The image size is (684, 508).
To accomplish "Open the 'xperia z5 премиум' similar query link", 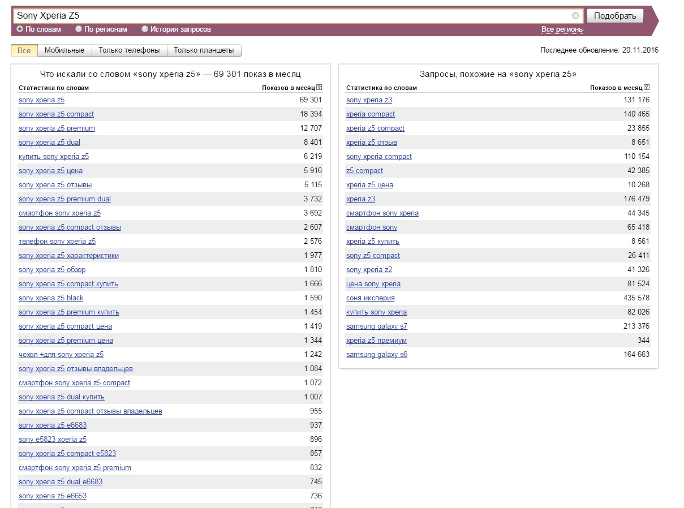I will (376, 341).
